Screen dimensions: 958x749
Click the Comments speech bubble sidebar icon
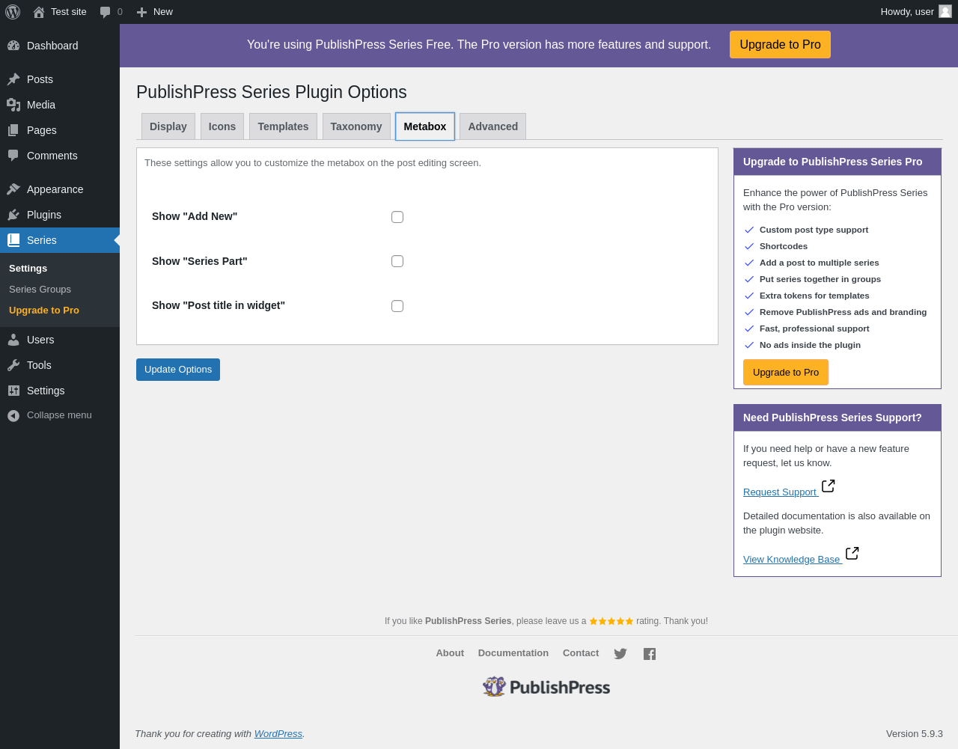click(13, 156)
